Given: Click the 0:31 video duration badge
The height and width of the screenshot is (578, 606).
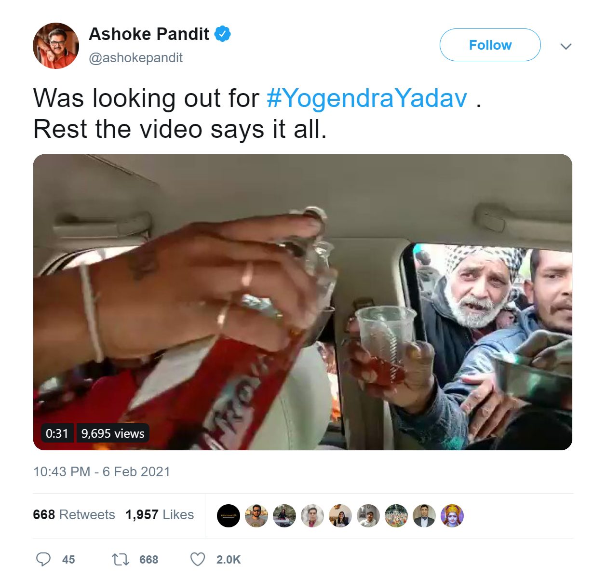Looking at the screenshot, I should point(57,433).
